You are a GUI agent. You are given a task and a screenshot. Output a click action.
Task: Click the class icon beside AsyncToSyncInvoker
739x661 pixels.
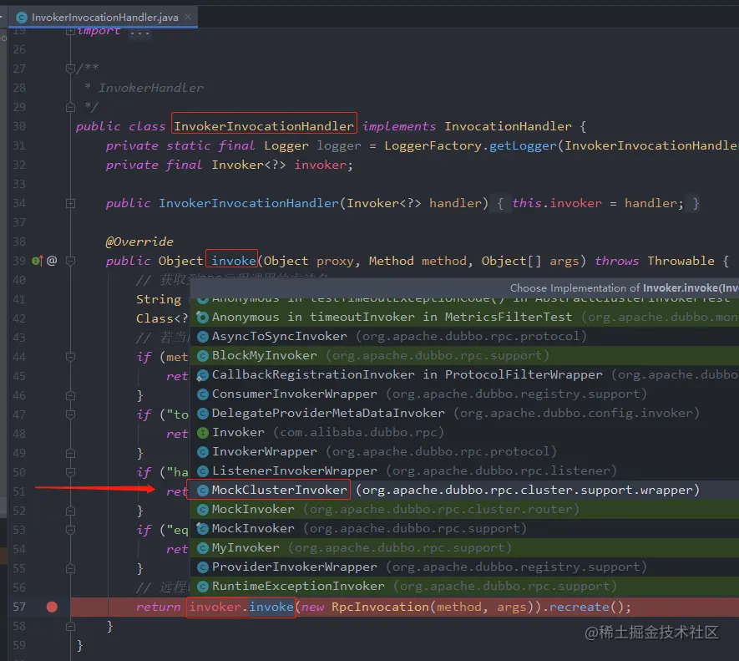point(203,337)
